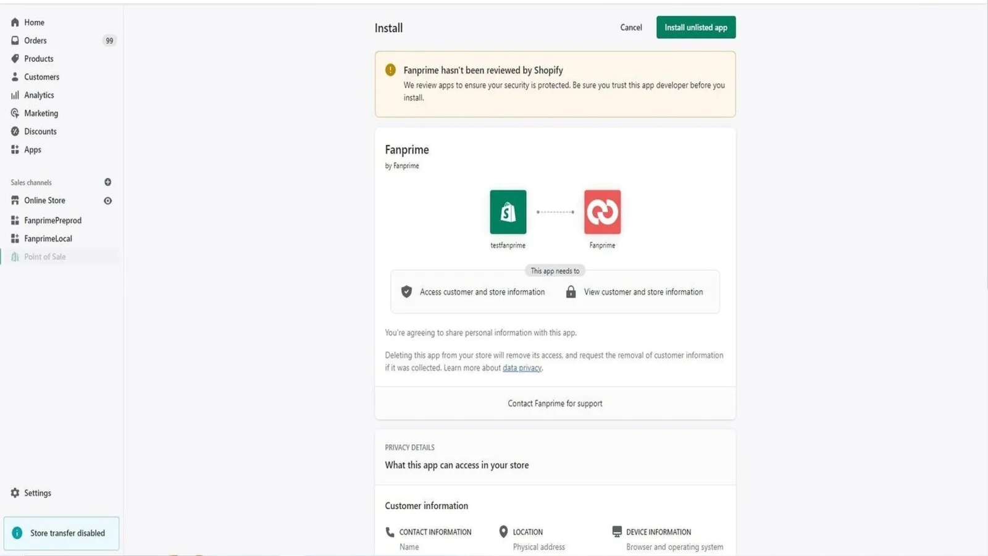Click the Settings gear icon
Viewport: 988px width, 556px height.
tap(15, 493)
